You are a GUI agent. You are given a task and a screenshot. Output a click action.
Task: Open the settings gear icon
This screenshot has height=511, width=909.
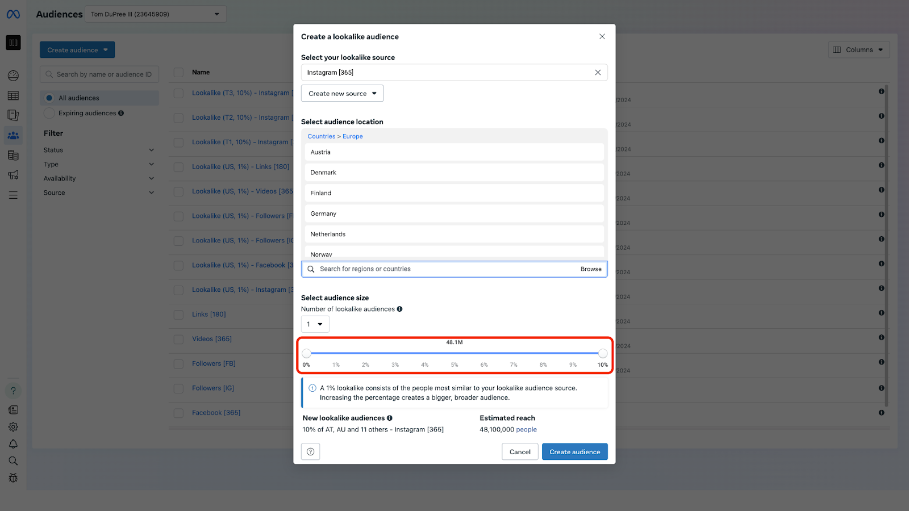click(13, 427)
